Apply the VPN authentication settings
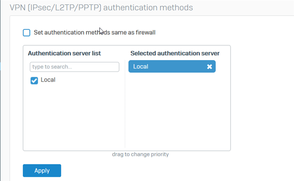Image resolution: width=294 pixels, height=181 pixels. pyautogui.click(x=42, y=170)
